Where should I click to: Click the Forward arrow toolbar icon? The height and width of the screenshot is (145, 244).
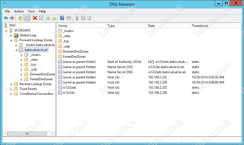click(x=12, y=18)
